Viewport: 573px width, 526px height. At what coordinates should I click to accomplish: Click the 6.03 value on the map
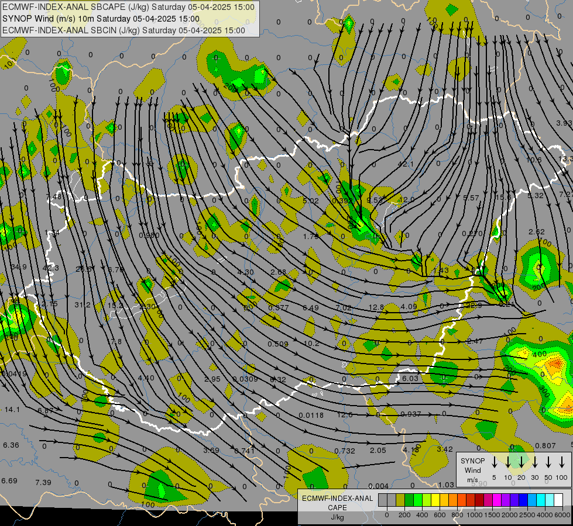pyautogui.click(x=410, y=379)
